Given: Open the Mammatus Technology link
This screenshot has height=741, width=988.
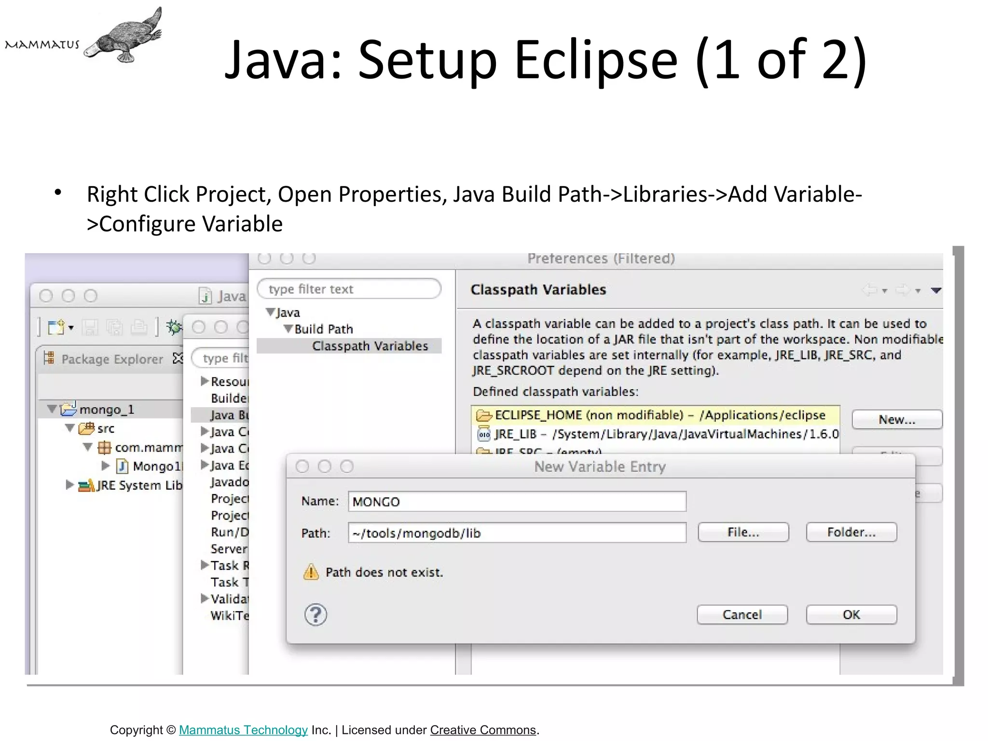Looking at the screenshot, I should (x=243, y=730).
